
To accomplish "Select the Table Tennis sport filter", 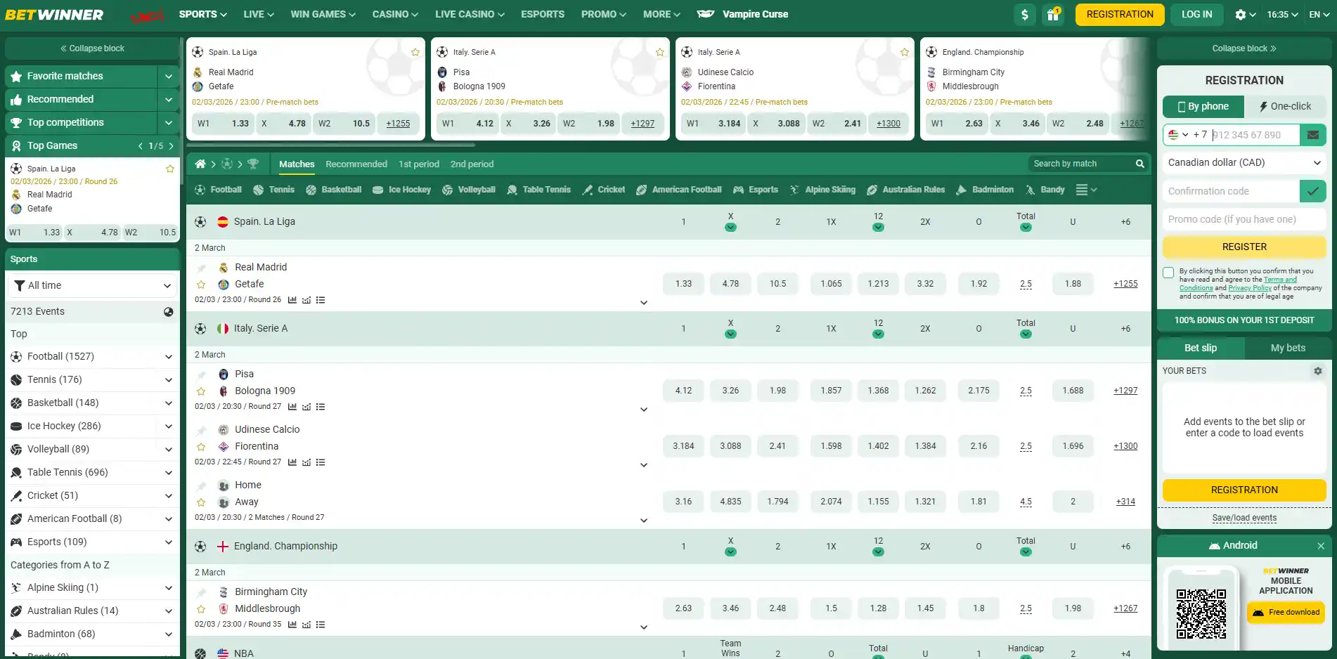I will pos(538,190).
